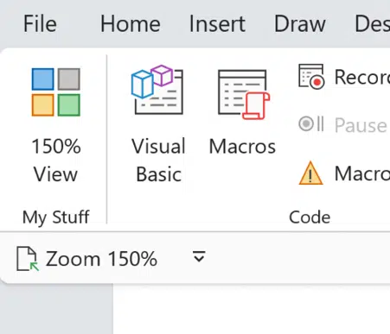The width and height of the screenshot is (390, 334).
Task: Click the Visual Basic text label
Action: (x=158, y=161)
